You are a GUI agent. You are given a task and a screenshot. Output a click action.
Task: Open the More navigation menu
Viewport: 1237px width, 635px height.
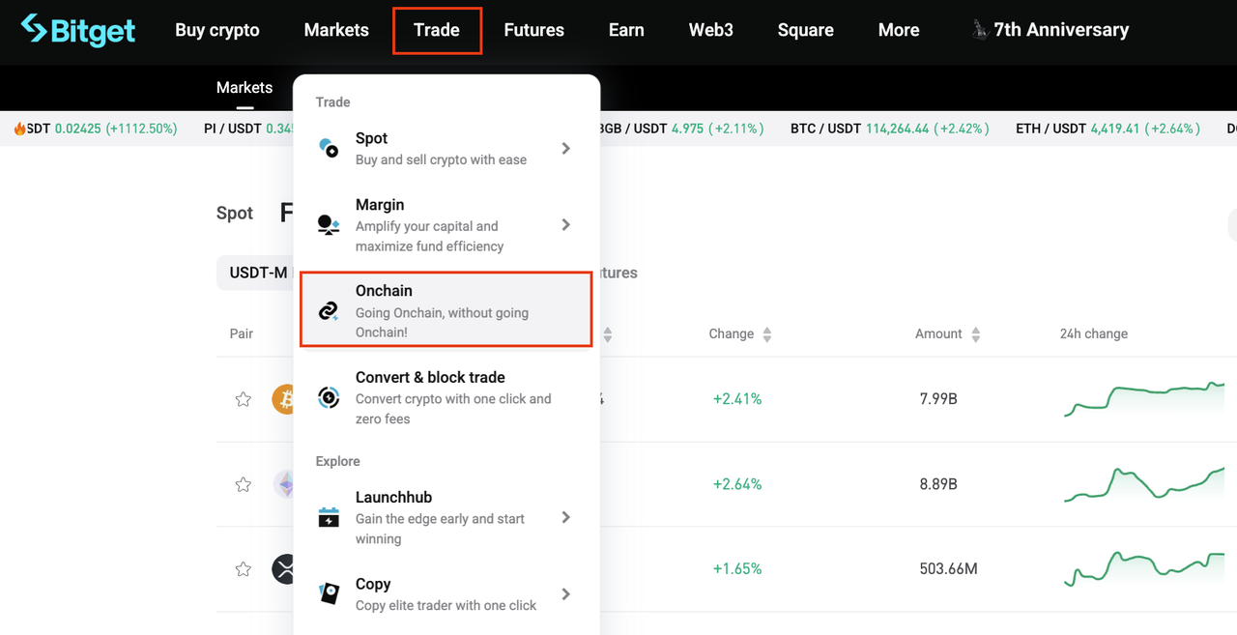pyautogui.click(x=898, y=30)
